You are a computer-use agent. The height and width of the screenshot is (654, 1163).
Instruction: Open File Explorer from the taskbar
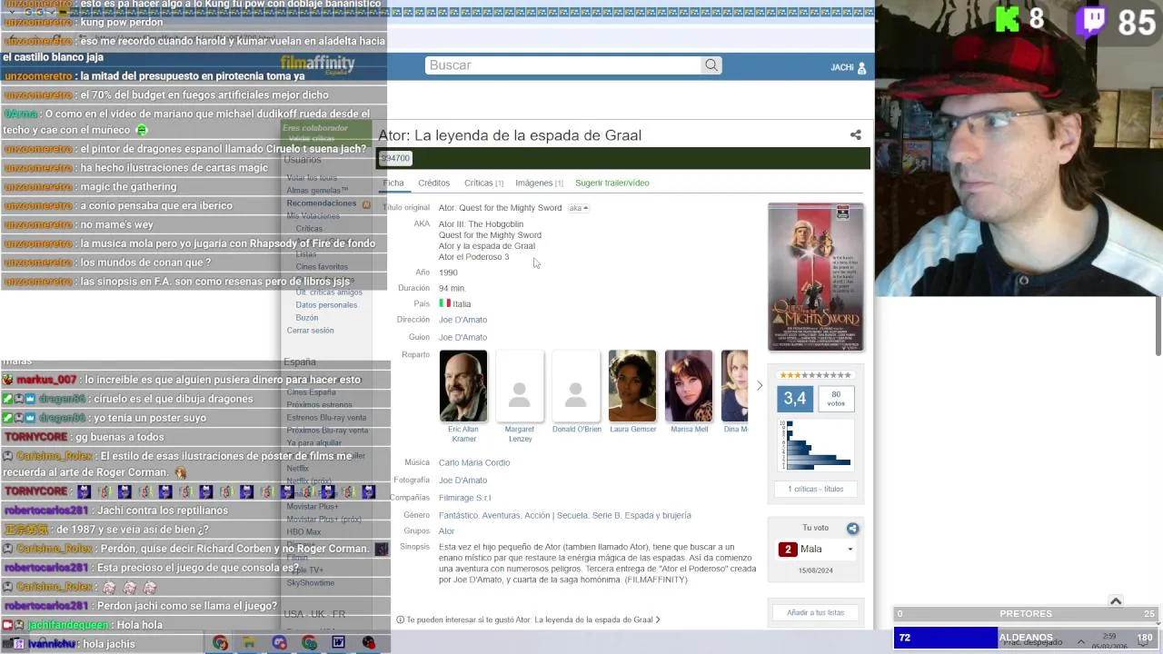coord(248,643)
